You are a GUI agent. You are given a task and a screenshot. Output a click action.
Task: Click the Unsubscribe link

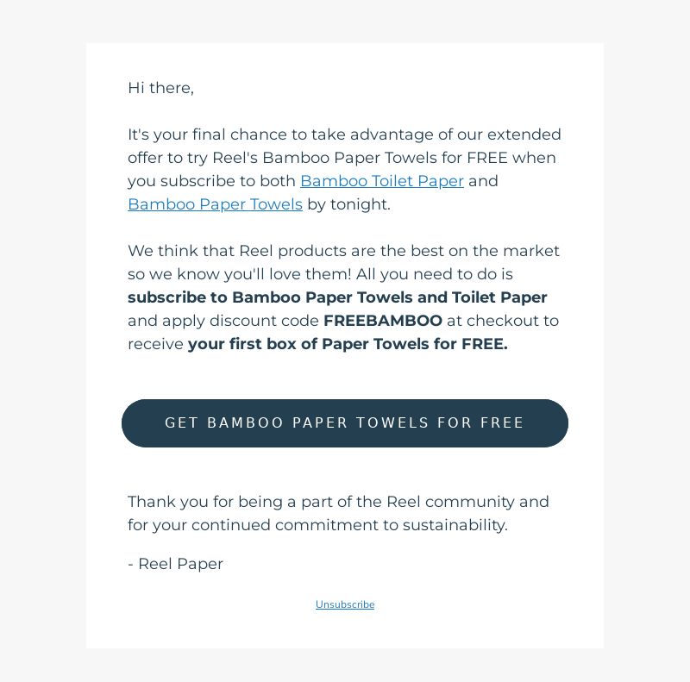point(345,604)
